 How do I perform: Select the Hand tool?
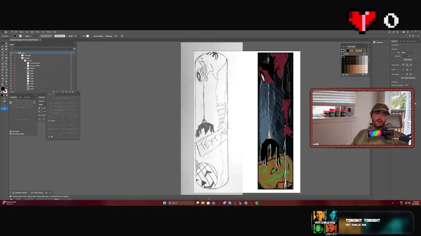tap(6, 82)
